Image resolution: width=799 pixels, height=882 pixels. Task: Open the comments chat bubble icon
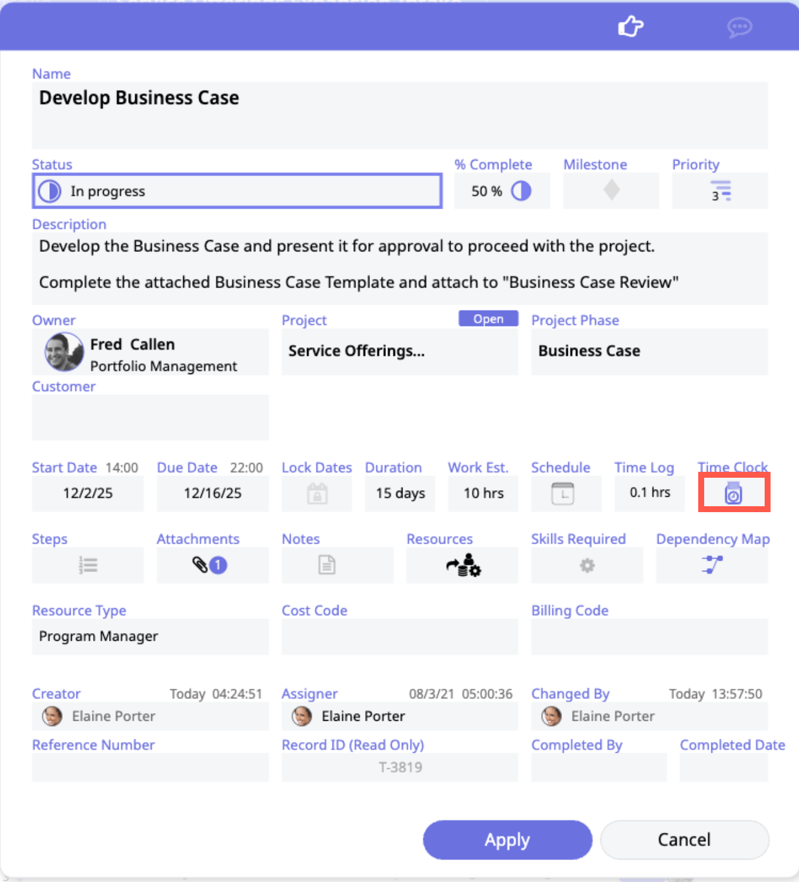[x=739, y=27]
